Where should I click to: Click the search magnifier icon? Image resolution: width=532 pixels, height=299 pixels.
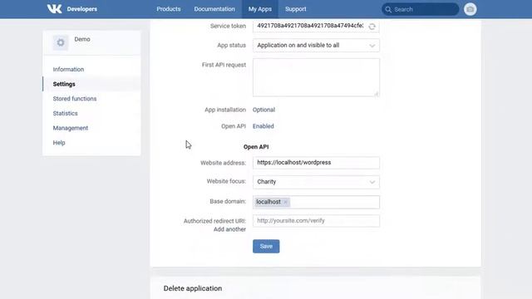pyautogui.click(x=388, y=9)
